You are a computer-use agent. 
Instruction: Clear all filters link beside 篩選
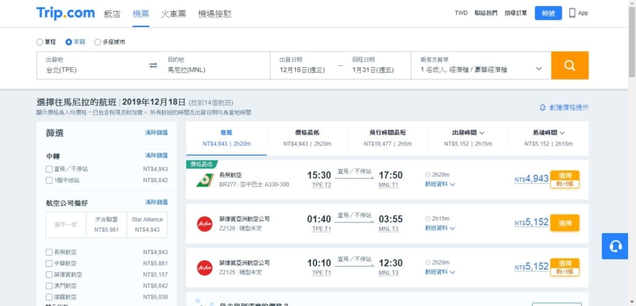(x=157, y=133)
